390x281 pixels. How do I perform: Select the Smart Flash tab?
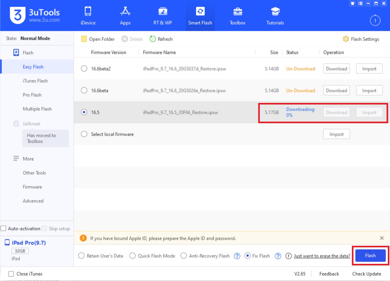pyautogui.click(x=200, y=16)
